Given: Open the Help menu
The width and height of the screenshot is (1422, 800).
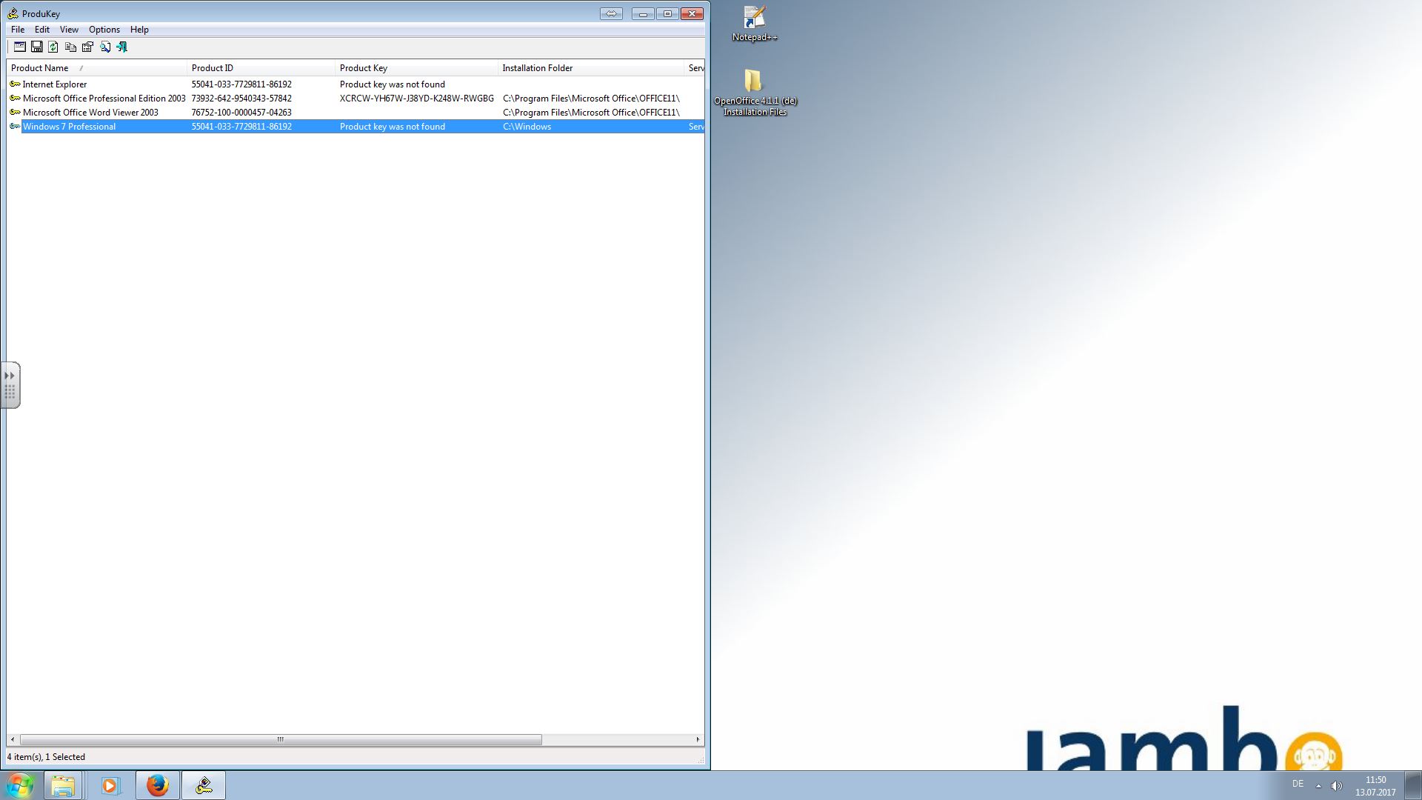Looking at the screenshot, I should tap(139, 30).
